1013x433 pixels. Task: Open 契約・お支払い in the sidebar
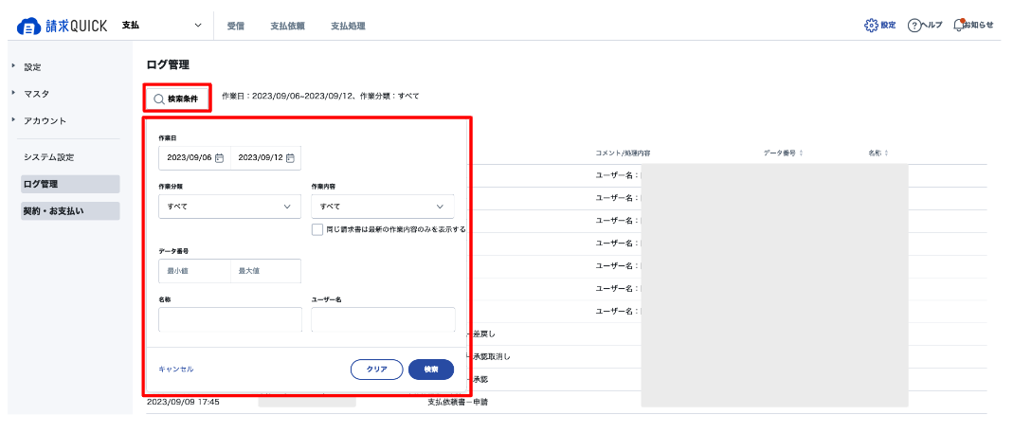pos(70,210)
